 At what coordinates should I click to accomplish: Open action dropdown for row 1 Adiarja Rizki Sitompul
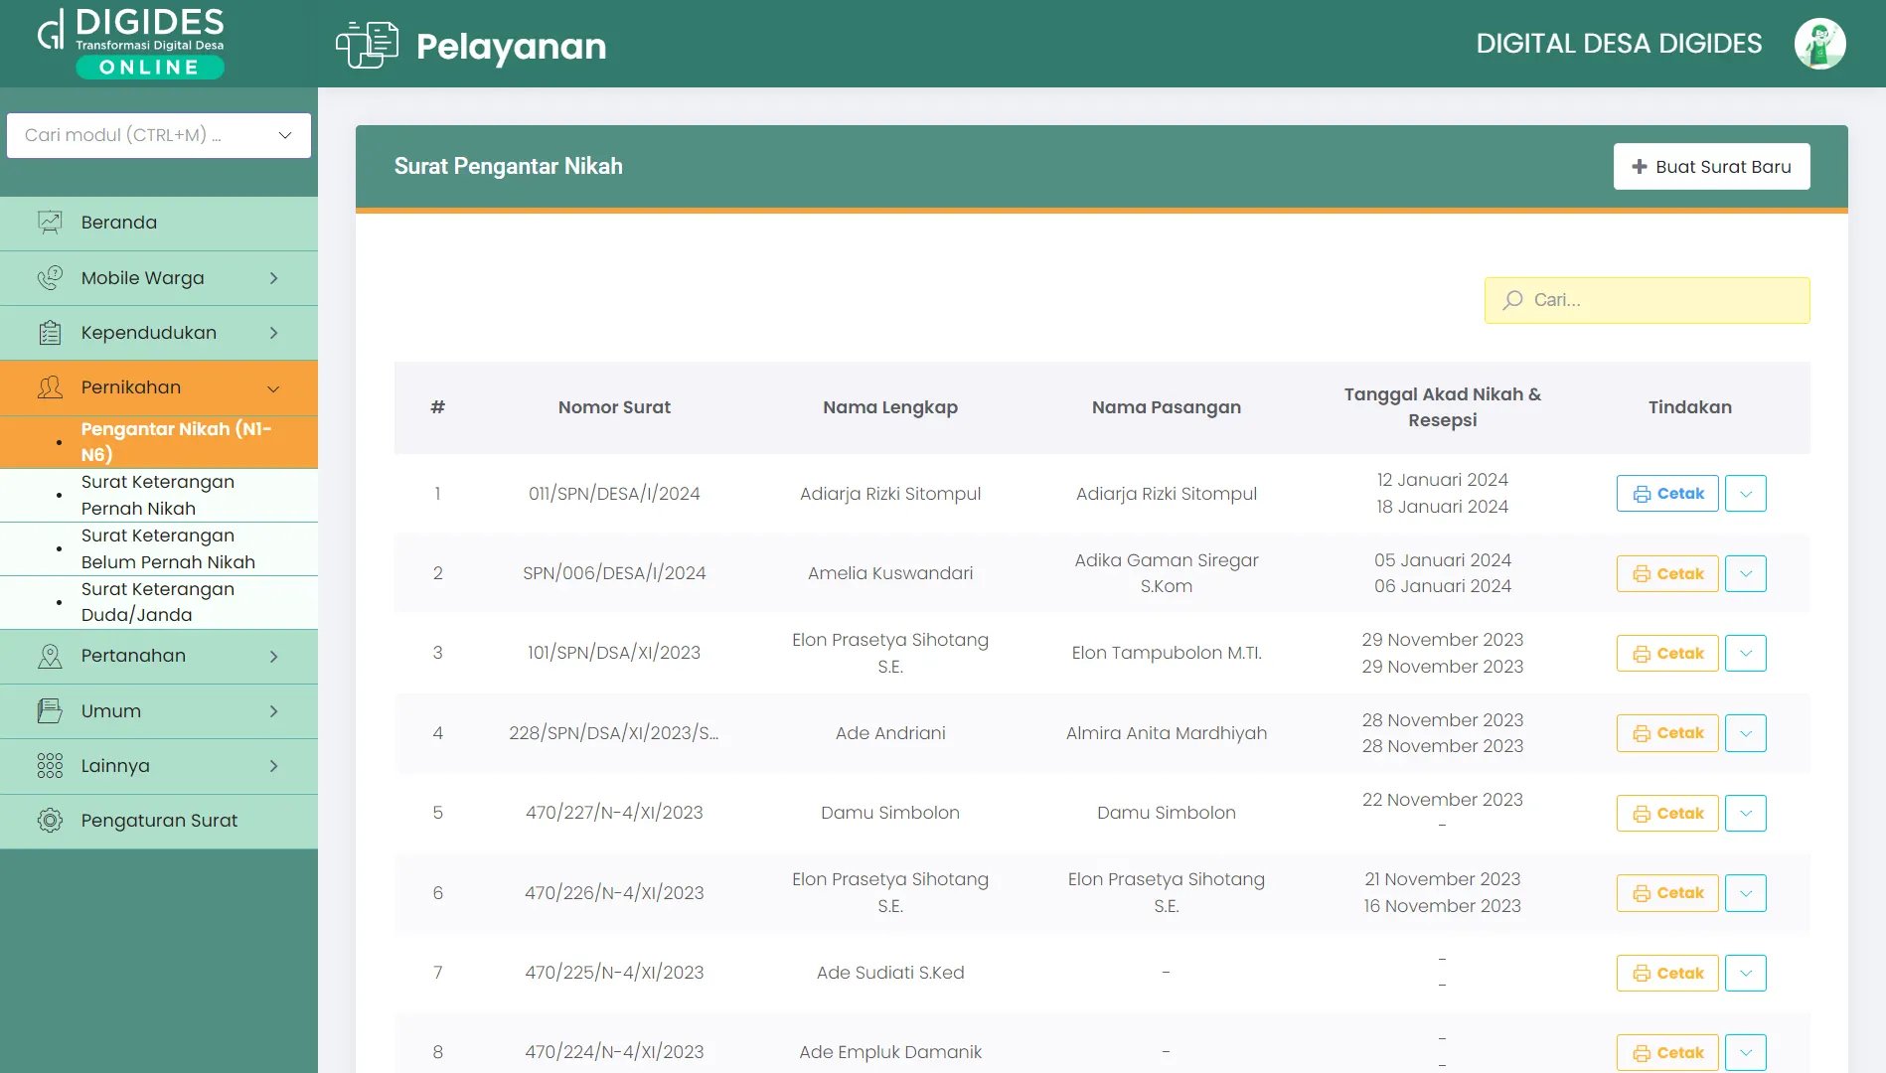(1746, 494)
